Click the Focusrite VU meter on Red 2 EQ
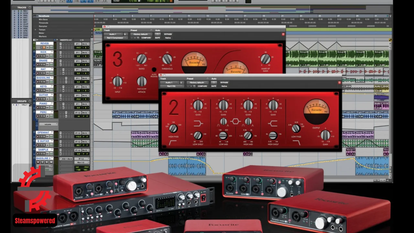The width and height of the screenshot is (414, 233). 317,112
